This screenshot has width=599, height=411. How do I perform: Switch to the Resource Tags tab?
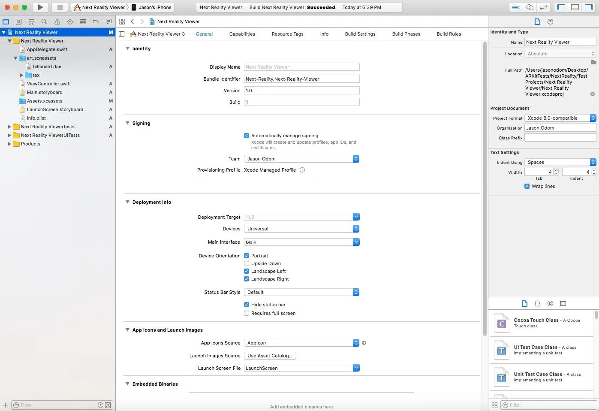288,34
